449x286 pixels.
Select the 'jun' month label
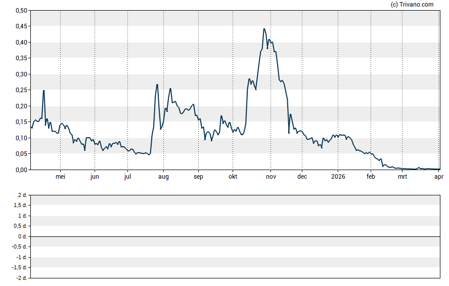coord(95,177)
